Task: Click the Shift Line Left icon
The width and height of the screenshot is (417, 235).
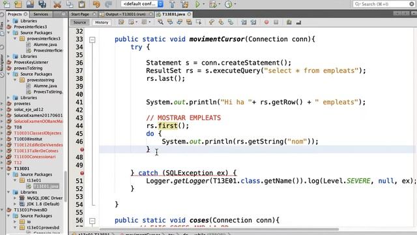Action: coord(244,22)
